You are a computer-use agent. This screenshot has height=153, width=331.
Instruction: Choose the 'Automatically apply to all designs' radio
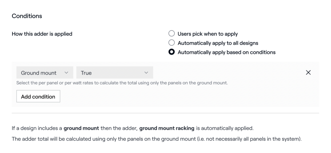(x=172, y=43)
